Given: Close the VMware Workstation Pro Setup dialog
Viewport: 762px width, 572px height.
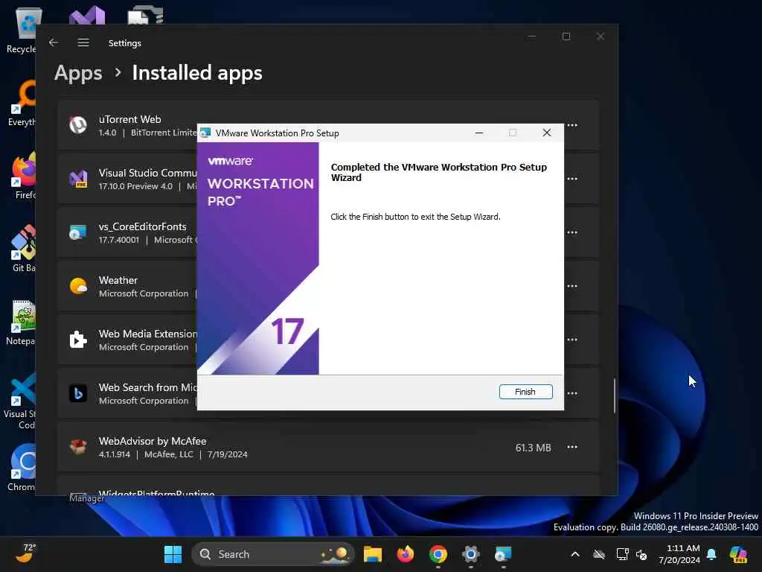Looking at the screenshot, I should pyautogui.click(x=547, y=133).
